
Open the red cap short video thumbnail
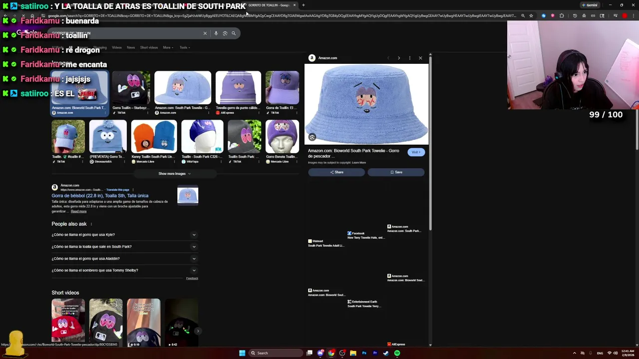click(x=68, y=323)
